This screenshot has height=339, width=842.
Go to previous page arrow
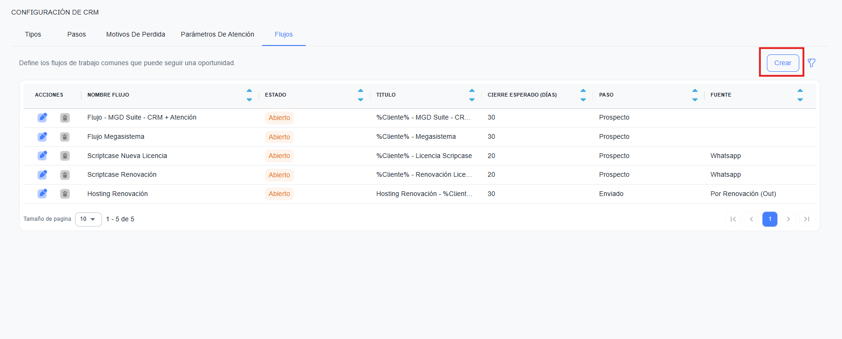tap(751, 219)
